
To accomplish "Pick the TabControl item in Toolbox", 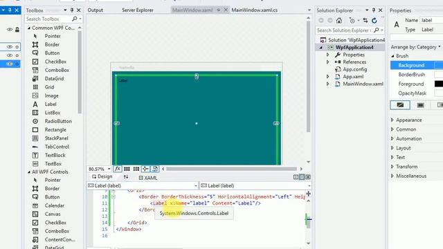I will (57, 147).
